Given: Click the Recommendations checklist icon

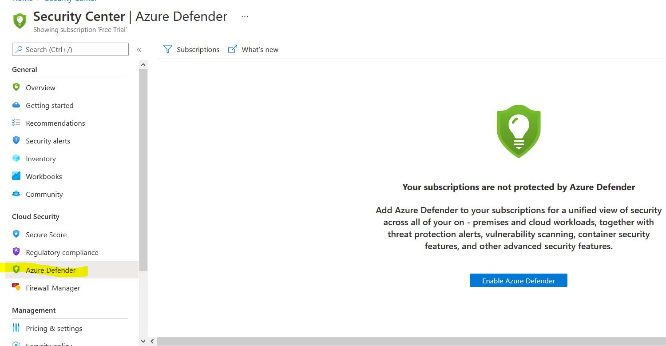Looking at the screenshot, I should [x=16, y=123].
